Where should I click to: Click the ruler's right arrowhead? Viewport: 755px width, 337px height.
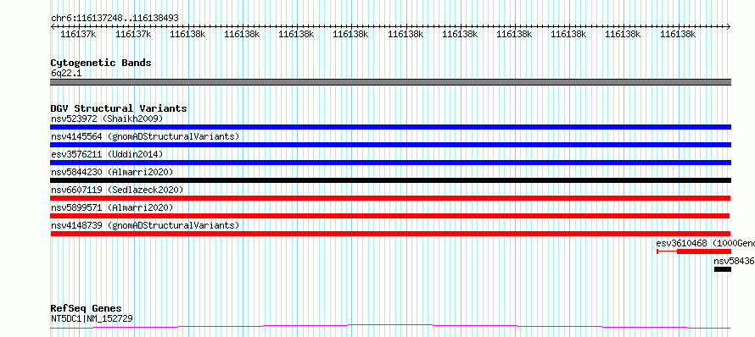pos(729,27)
